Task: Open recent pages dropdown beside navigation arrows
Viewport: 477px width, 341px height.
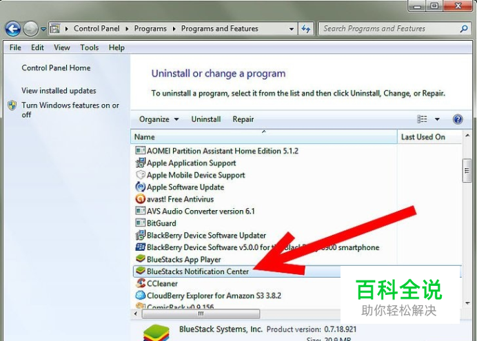Action: (x=43, y=29)
